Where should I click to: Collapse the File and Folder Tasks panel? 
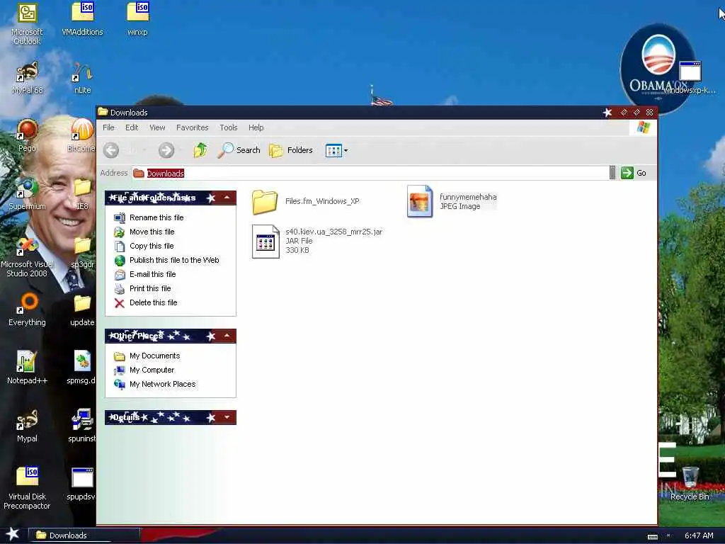point(227,198)
